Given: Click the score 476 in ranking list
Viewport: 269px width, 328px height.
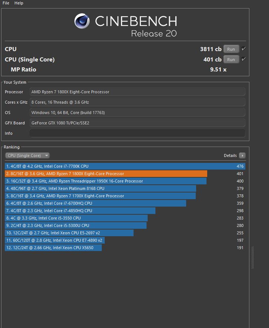Looking at the screenshot, I should click(x=240, y=166).
